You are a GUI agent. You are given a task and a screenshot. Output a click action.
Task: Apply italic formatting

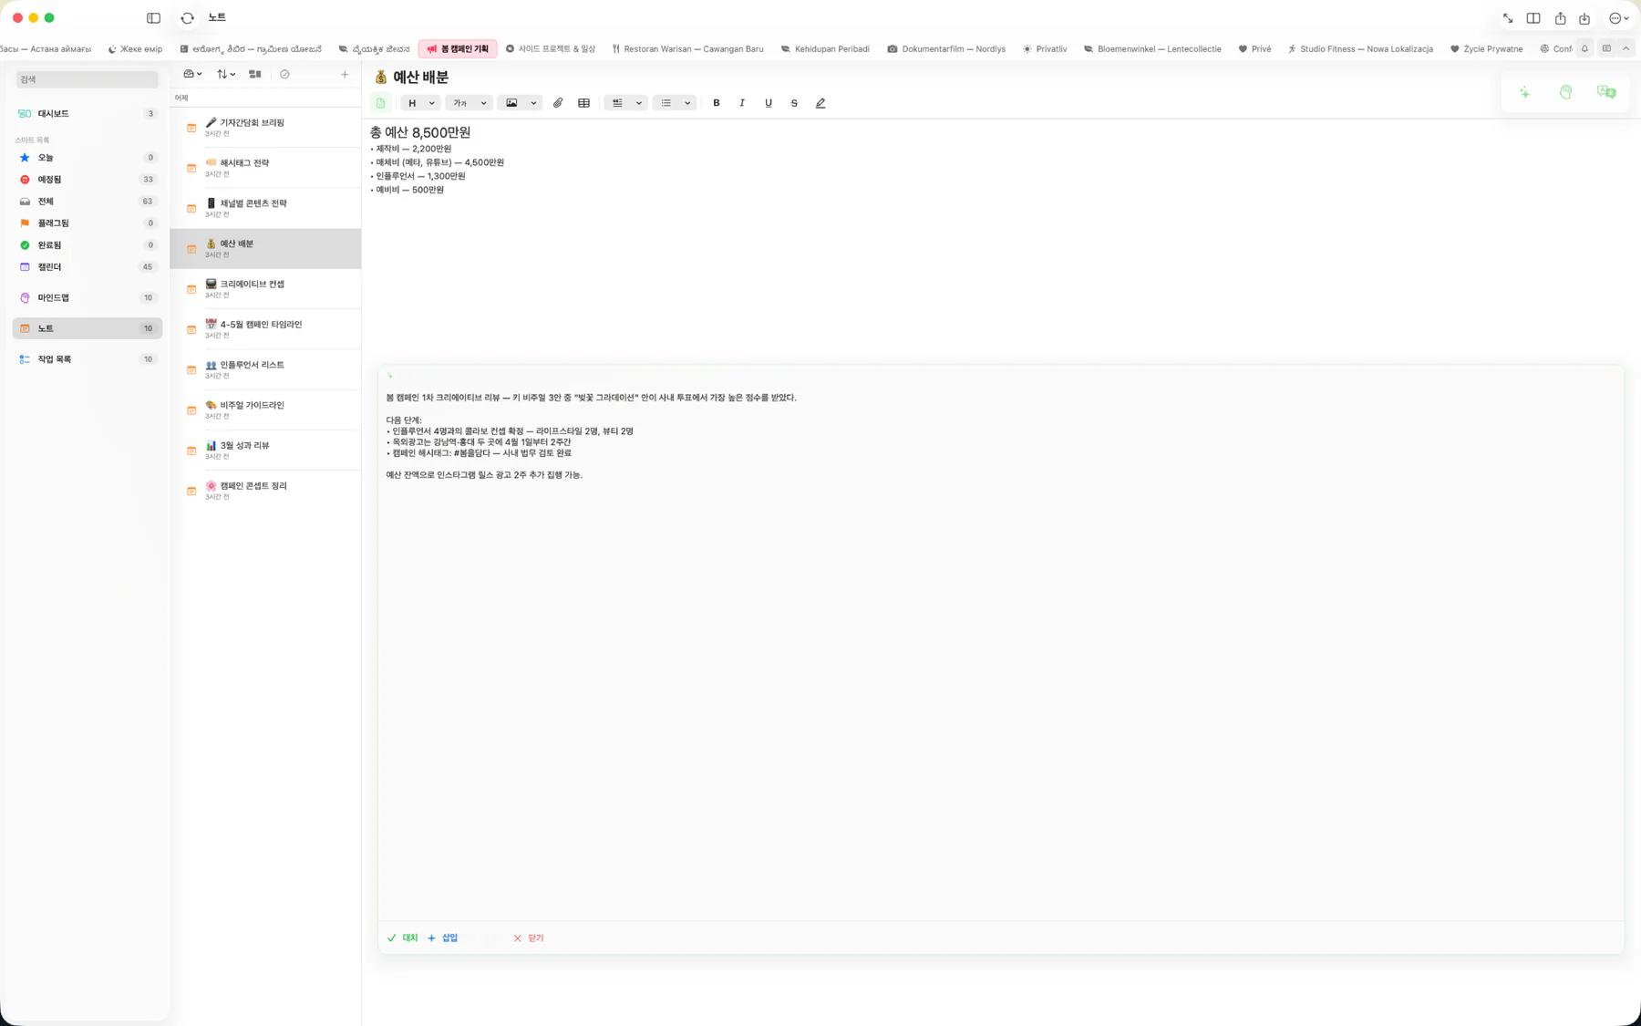(742, 103)
